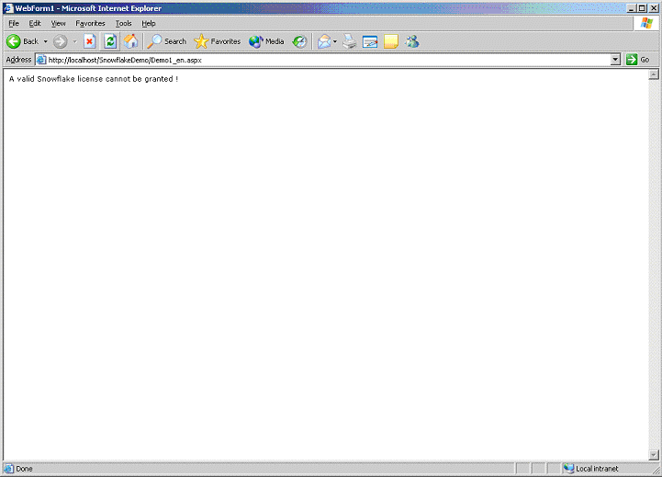Open the Mail dropdown arrow
This screenshot has width=662, height=477.
335,41
